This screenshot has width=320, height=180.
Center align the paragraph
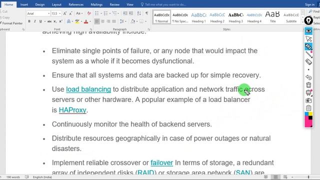(x=103, y=21)
